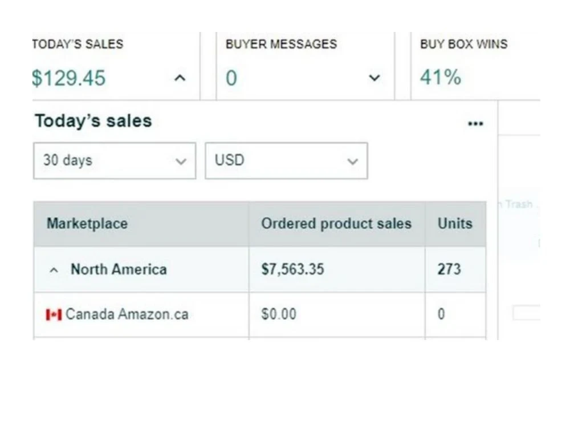Click the Units column header
Image resolution: width=570 pixels, height=428 pixels.
coord(455,224)
